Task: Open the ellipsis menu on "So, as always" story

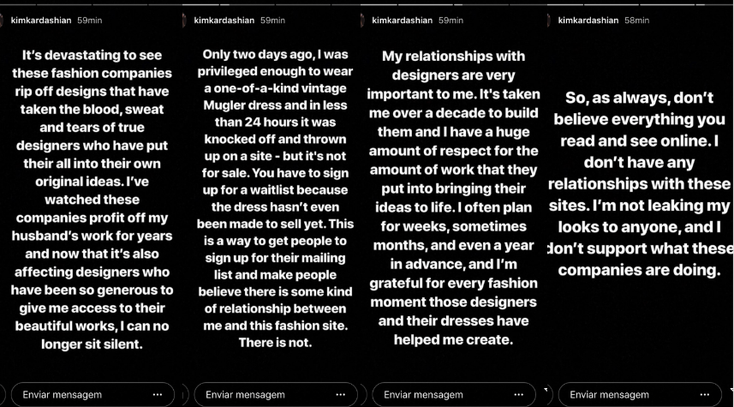Action: 705,395
